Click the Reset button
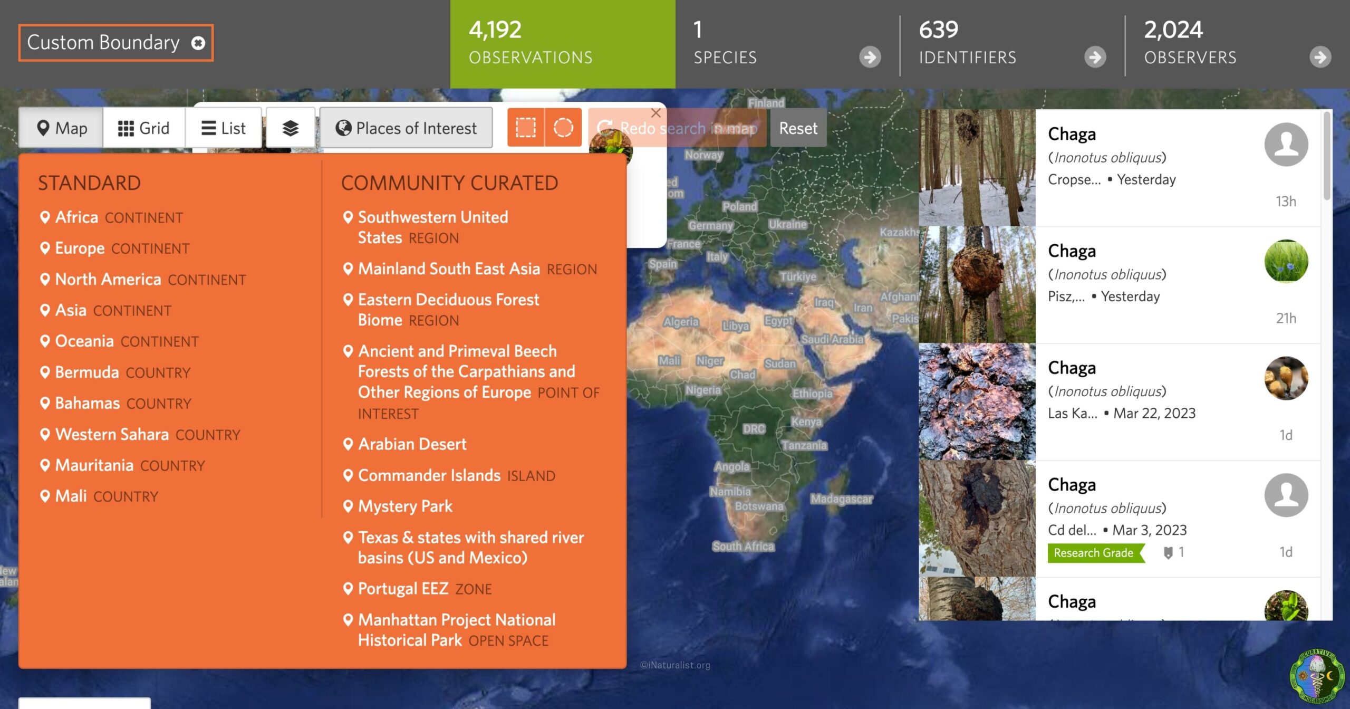Image resolution: width=1350 pixels, height=709 pixels. click(797, 129)
